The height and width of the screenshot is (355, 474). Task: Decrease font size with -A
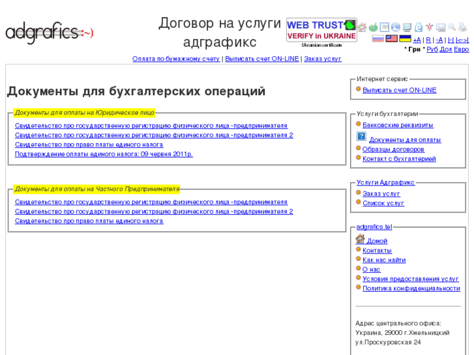click(x=439, y=40)
